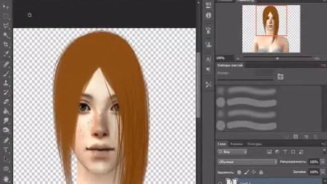Open the opacity slider arrow
Screen dimensions: 327x184
(x=323, y=162)
